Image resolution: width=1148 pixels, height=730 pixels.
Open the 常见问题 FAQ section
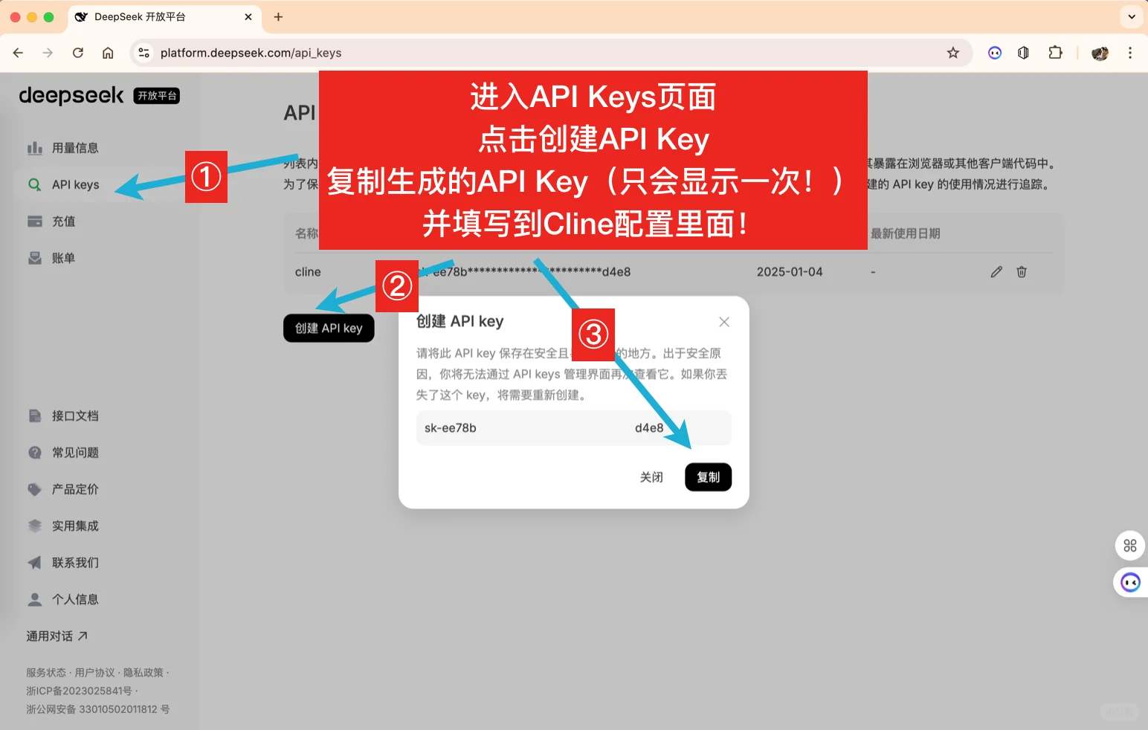pos(74,452)
